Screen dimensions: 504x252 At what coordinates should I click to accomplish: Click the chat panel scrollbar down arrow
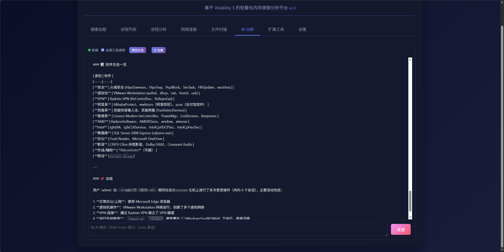410,217
